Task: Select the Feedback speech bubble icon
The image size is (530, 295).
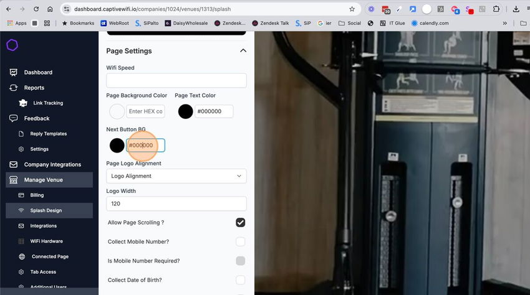Action: (x=13, y=118)
